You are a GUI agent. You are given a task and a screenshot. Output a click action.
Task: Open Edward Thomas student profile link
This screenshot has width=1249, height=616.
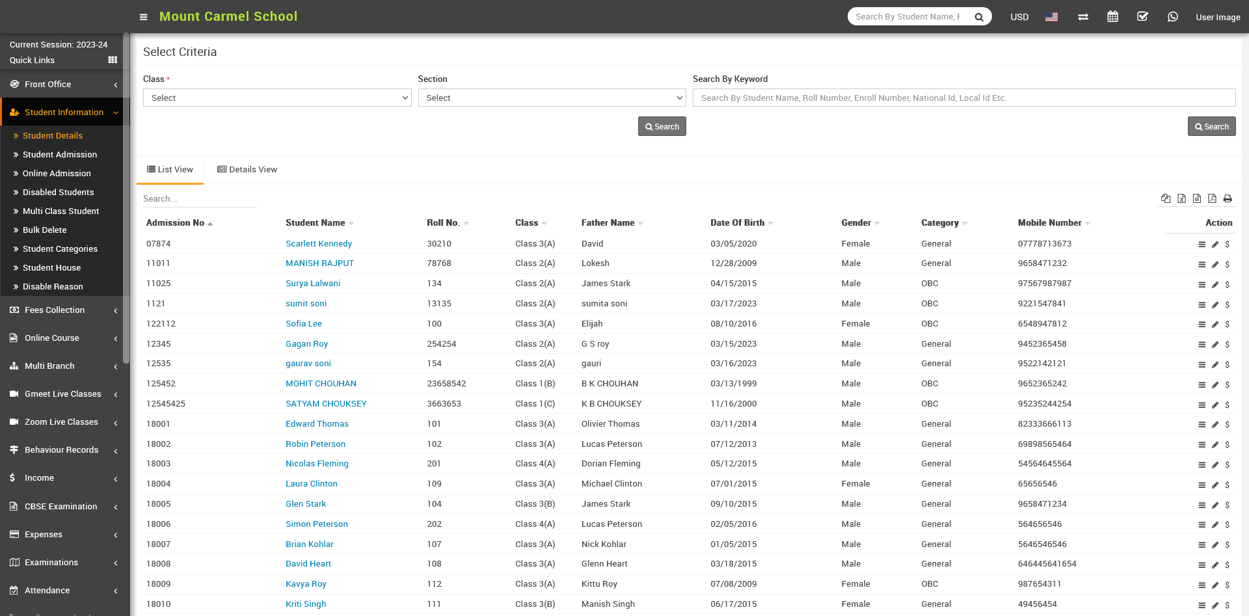point(317,424)
